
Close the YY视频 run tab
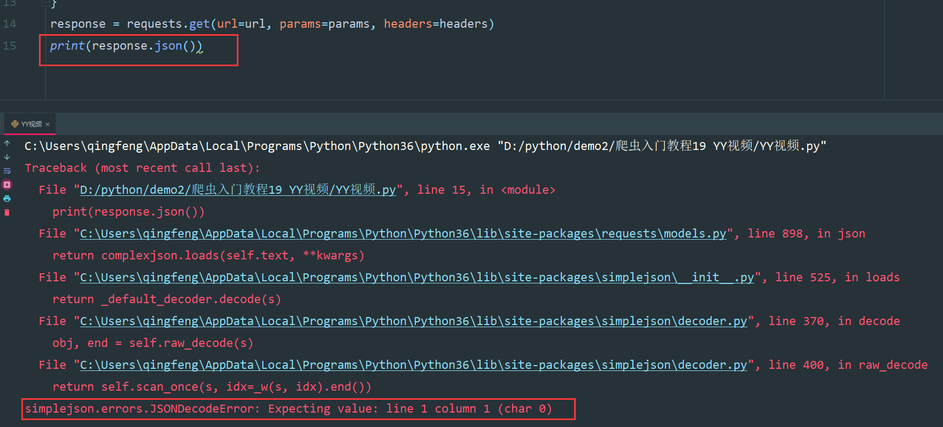[48, 124]
